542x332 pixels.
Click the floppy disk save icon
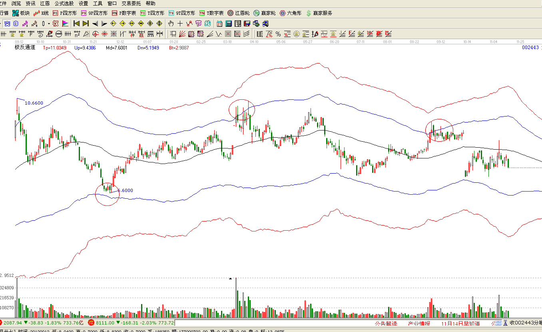click(247, 24)
